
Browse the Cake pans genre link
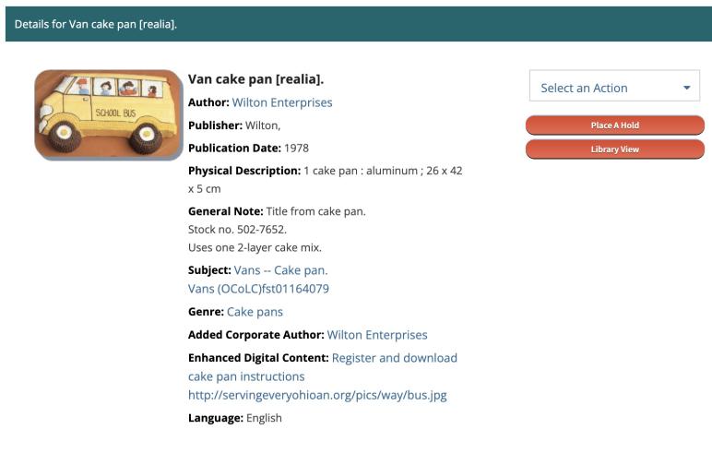[x=255, y=312]
